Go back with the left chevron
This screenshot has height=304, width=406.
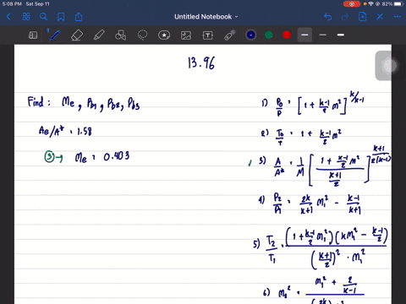(x=8, y=17)
